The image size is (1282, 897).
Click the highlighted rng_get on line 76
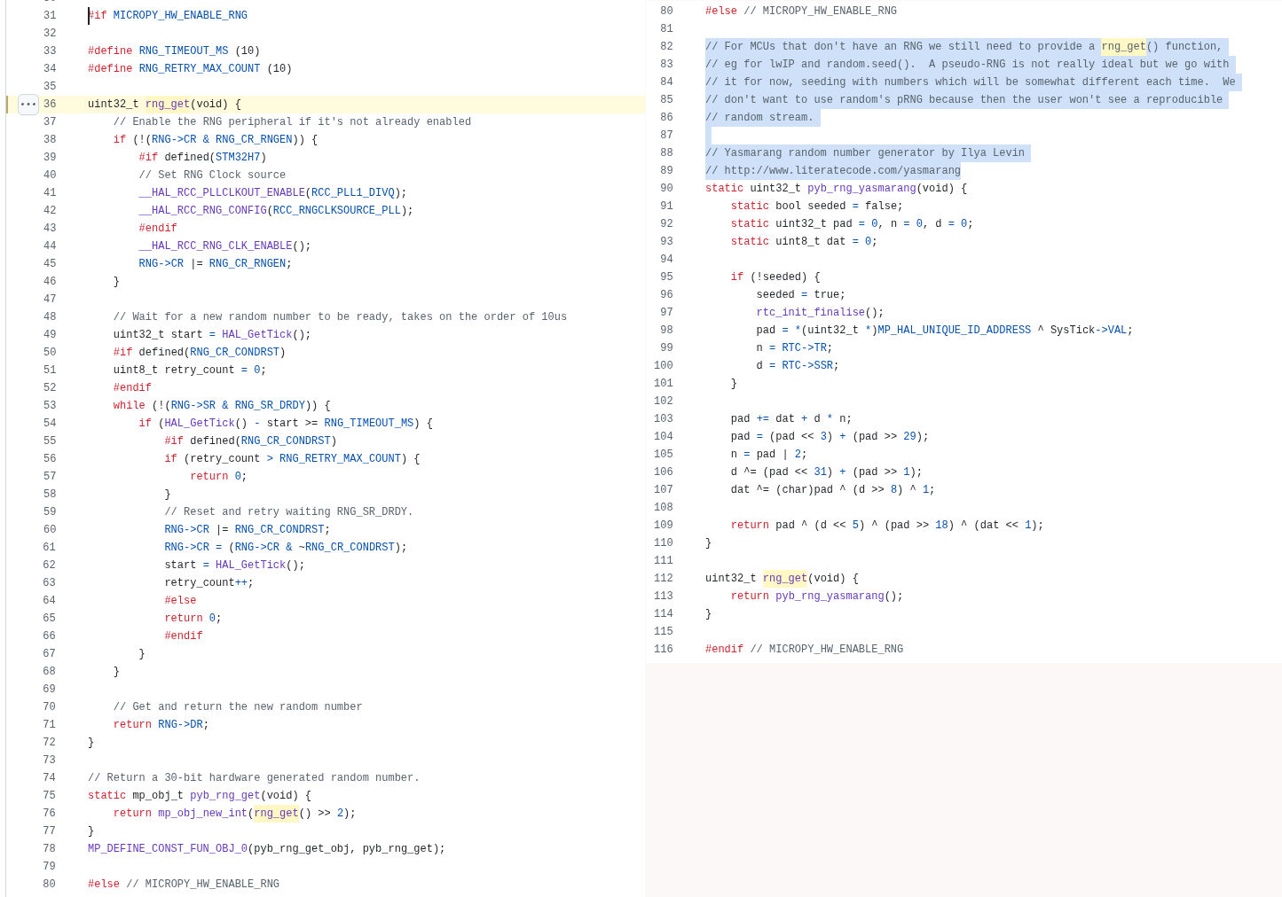click(x=276, y=813)
